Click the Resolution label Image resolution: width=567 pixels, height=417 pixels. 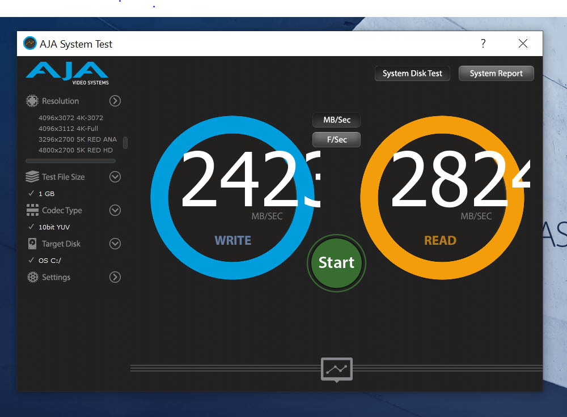61,101
